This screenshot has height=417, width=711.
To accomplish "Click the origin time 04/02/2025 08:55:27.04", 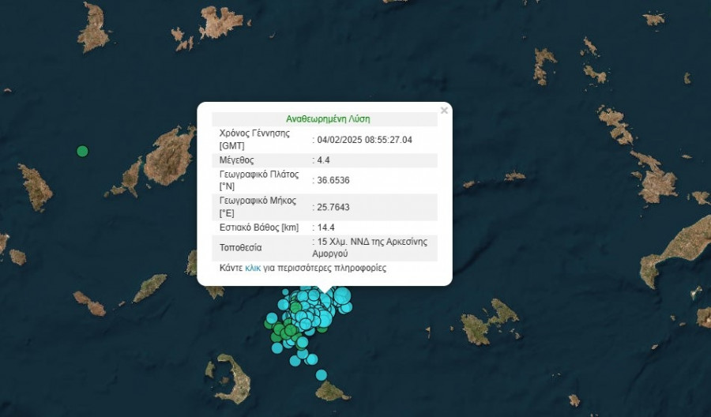I will [x=364, y=140].
